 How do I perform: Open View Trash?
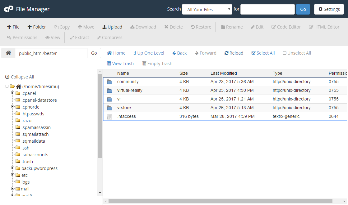[120, 64]
